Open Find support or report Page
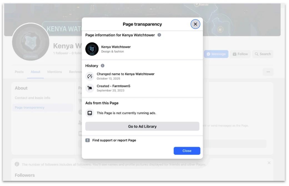This screenshot has width=289, height=186. click(x=114, y=140)
